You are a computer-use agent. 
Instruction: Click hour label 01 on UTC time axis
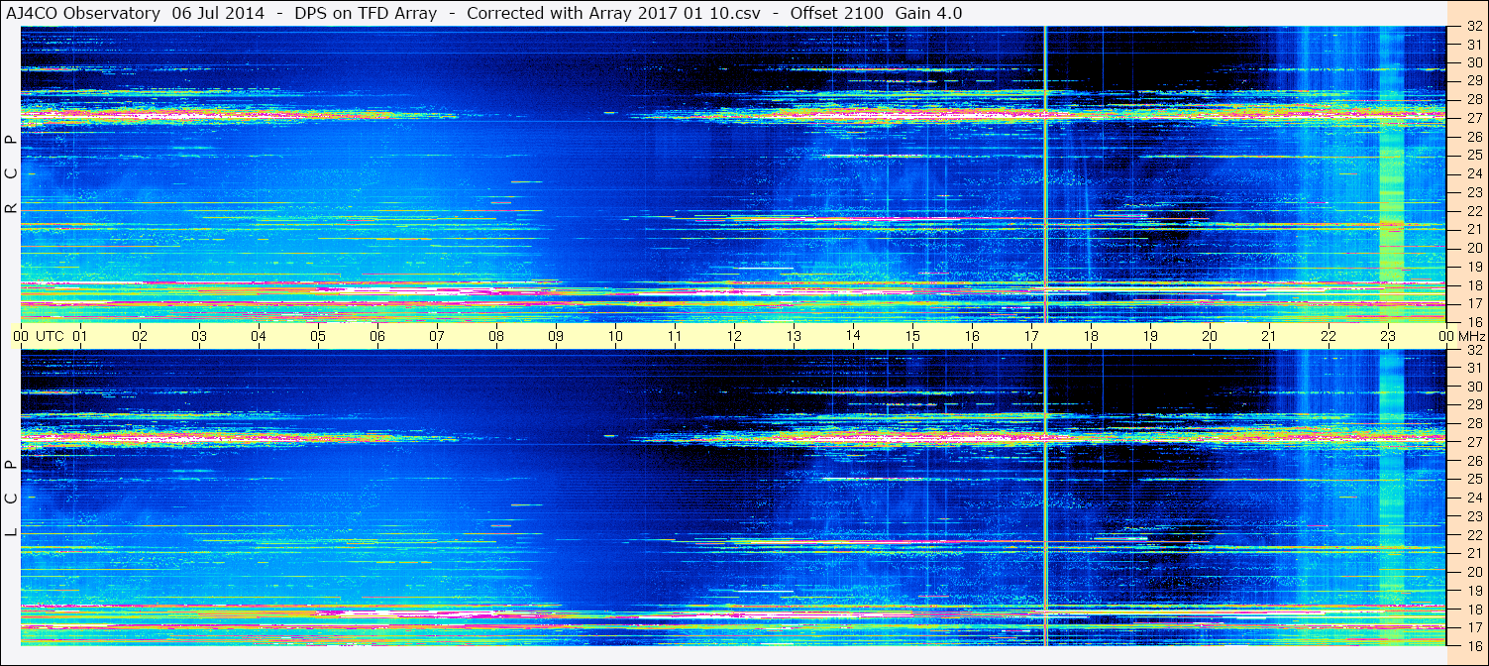80,336
